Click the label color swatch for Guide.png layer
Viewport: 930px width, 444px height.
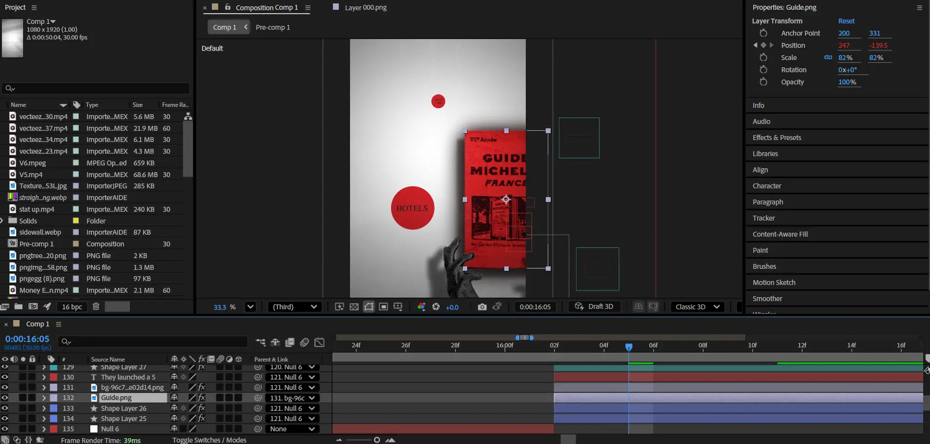pyautogui.click(x=54, y=398)
